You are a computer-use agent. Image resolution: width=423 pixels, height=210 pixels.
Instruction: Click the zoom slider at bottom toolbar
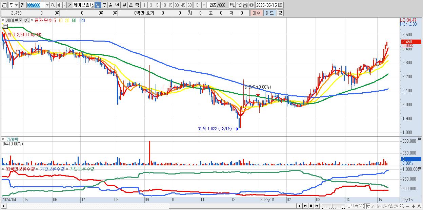click(x=333, y=206)
